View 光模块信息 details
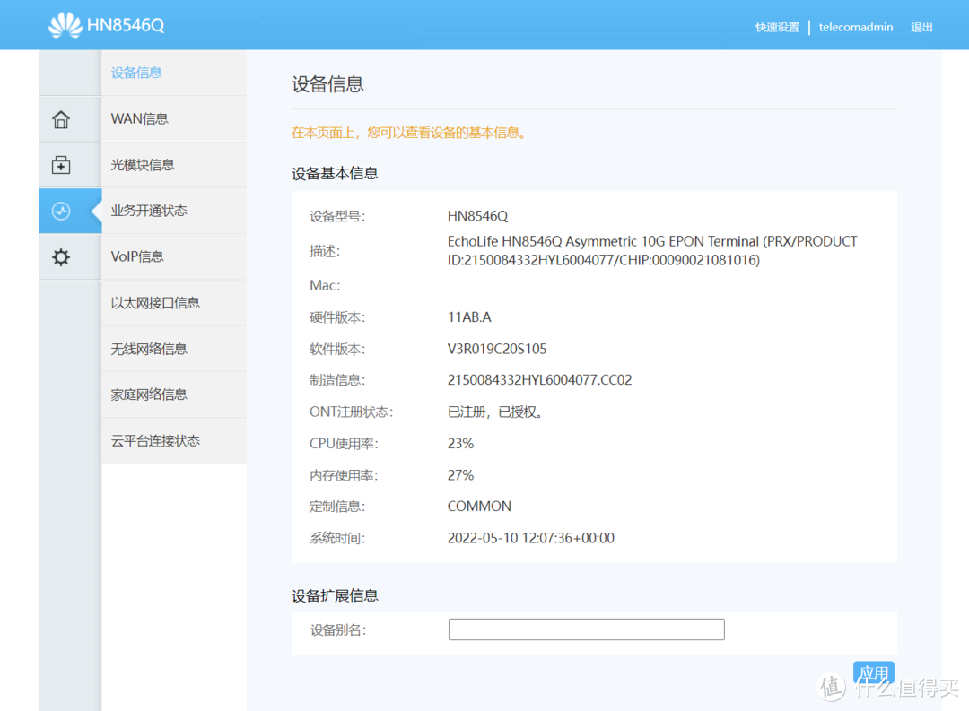 (x=142, y=164)
